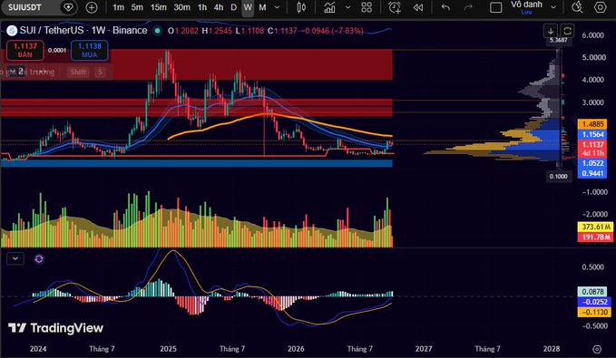Viewport: 616px width, 358px height.
Task: Click the blue 1.1564 price label
Action: coord(592,134)
